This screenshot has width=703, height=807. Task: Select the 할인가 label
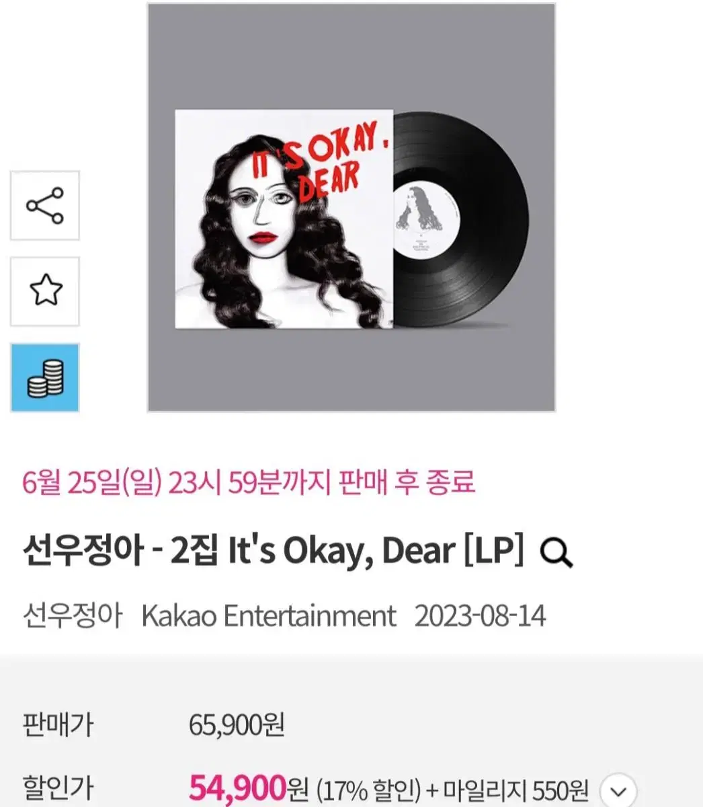58,788
